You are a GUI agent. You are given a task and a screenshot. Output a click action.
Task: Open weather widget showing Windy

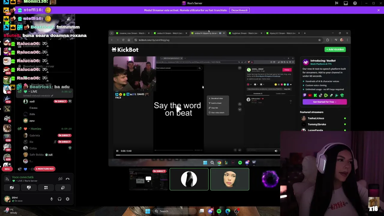(x=10, y=211)
